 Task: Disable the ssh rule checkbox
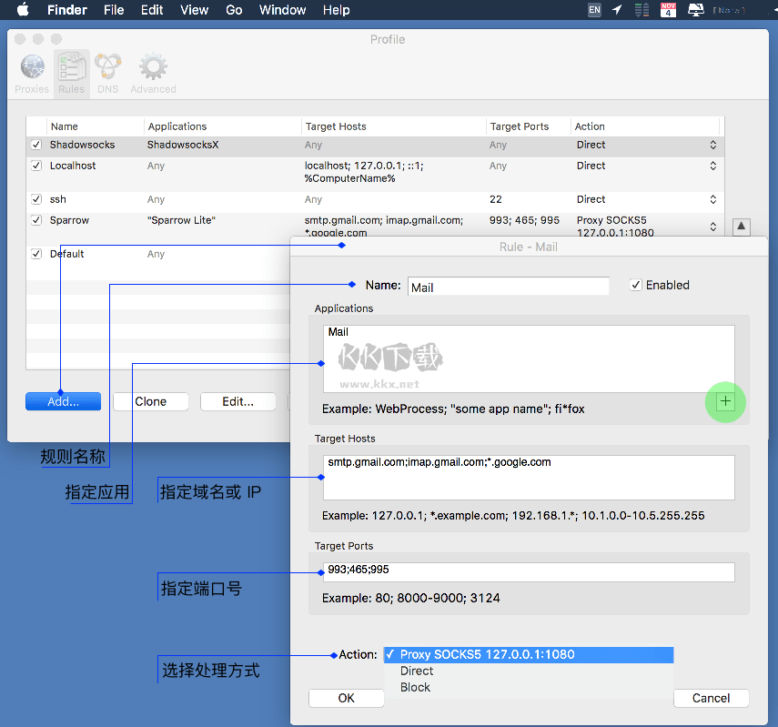pyautogui.click(x=36, y=199)
